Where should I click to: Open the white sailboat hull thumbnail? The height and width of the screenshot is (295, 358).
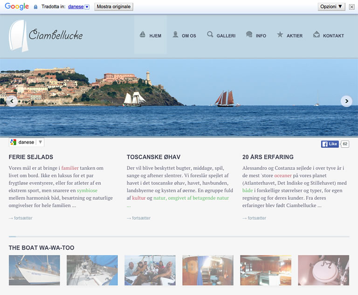pyautogui.click(x=34, y=270)
